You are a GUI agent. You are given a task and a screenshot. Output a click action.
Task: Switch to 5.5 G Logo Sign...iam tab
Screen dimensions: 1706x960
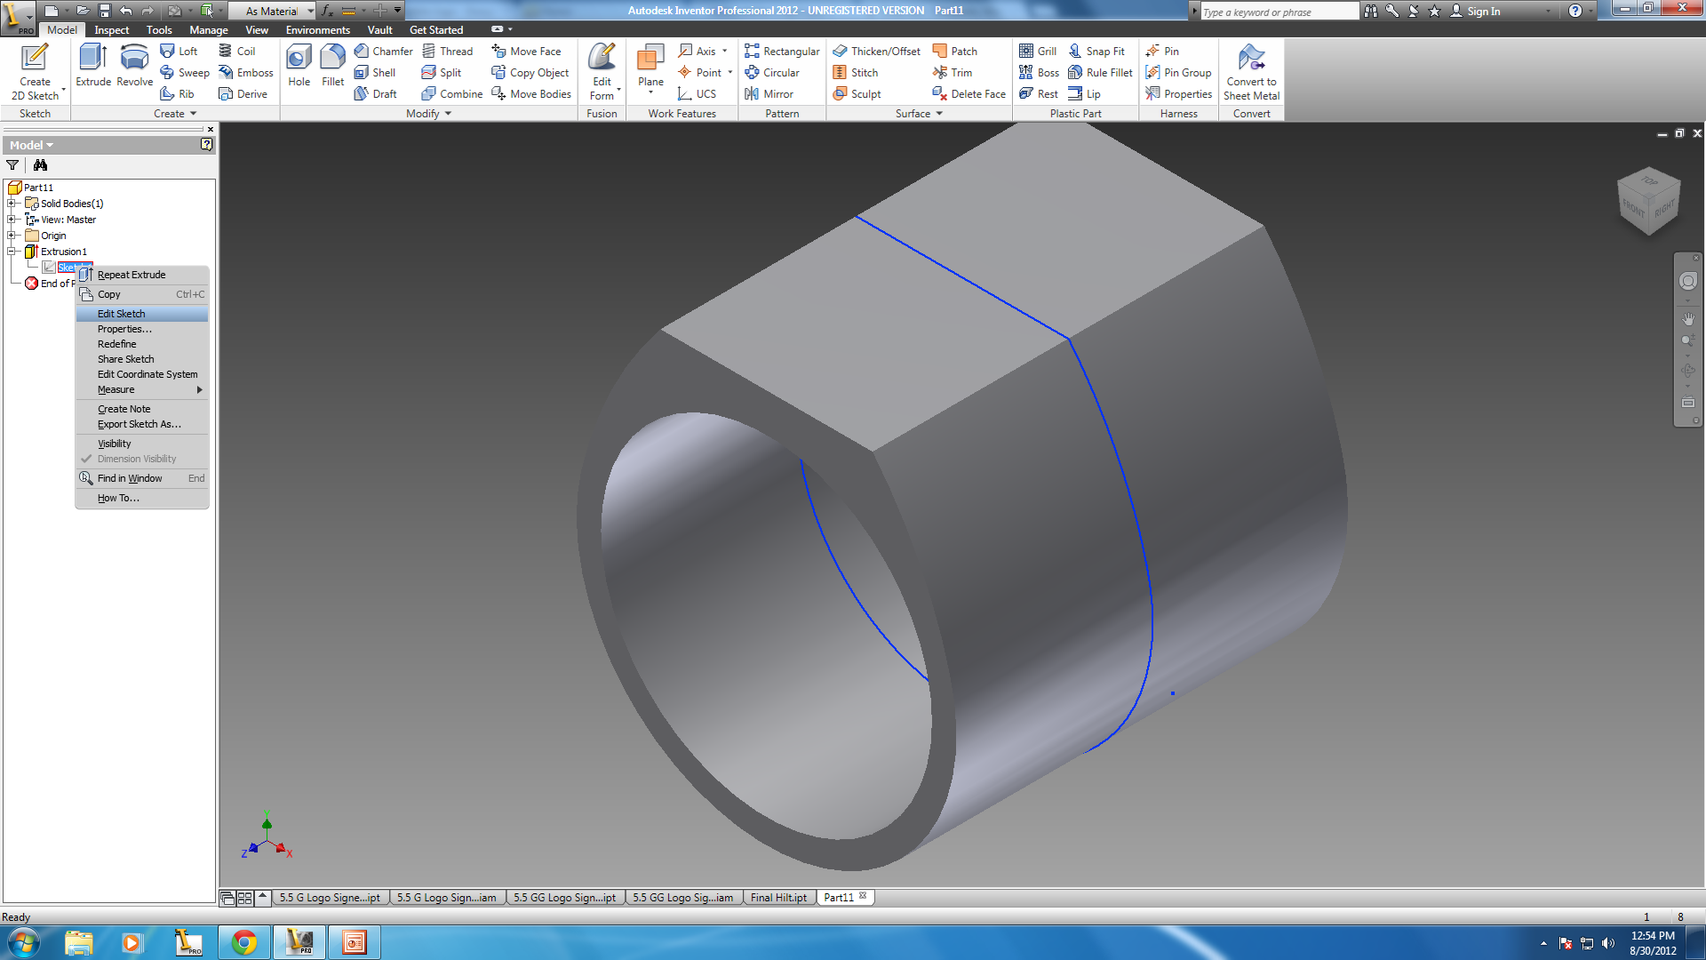click(447, 898)
